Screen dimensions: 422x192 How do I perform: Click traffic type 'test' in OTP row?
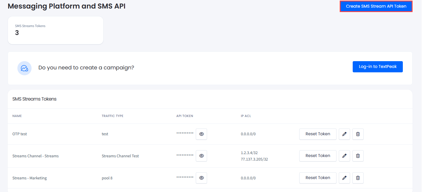(105, 134)
